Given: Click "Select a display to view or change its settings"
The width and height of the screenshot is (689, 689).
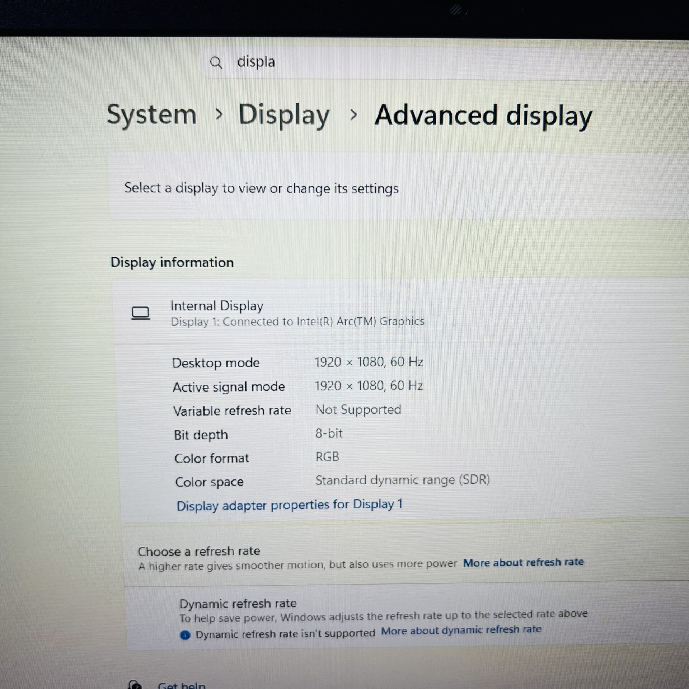Looking at the screenshot, I should (x=261, y=188).
